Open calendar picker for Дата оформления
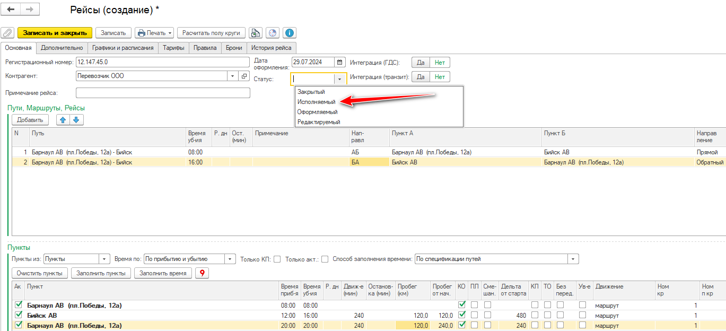Image resolution: width=726 pixels, height=331 pixels. 340,62
